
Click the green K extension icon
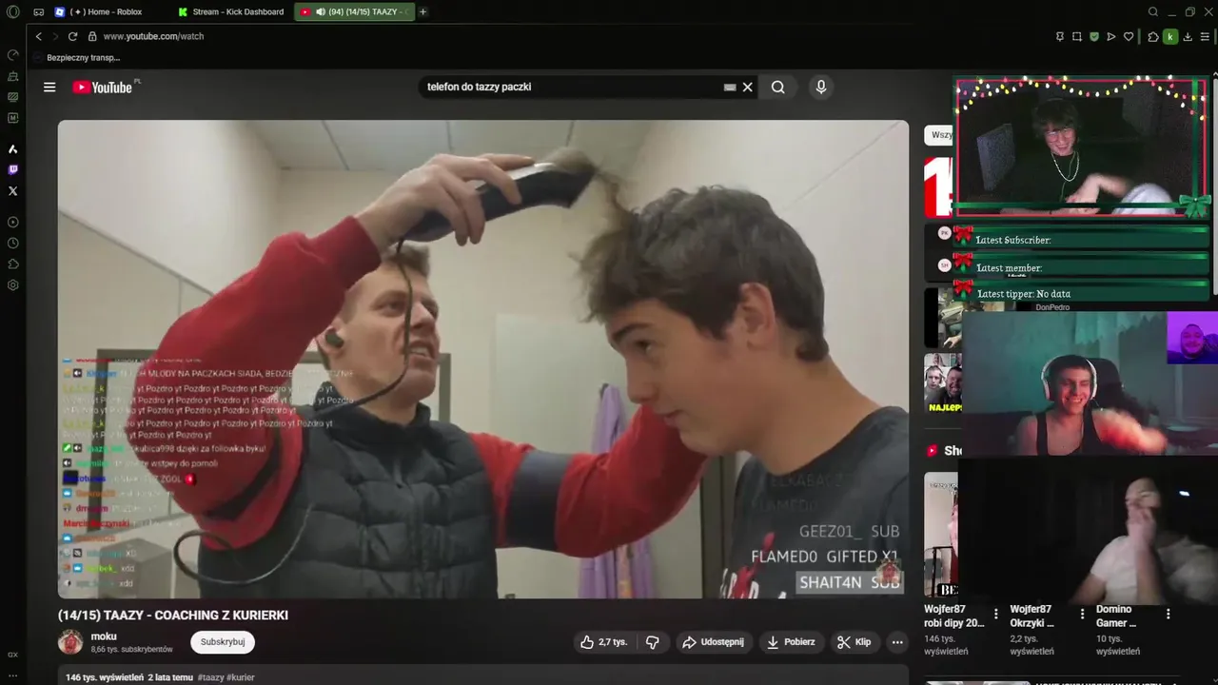point(1170,36)
